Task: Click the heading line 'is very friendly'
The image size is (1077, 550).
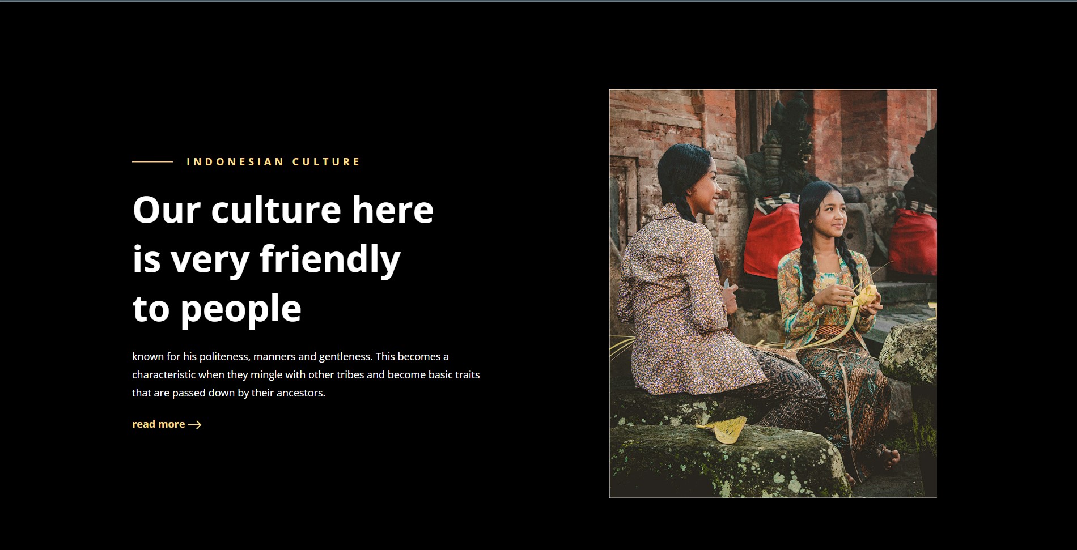Action: click(266, 259)
